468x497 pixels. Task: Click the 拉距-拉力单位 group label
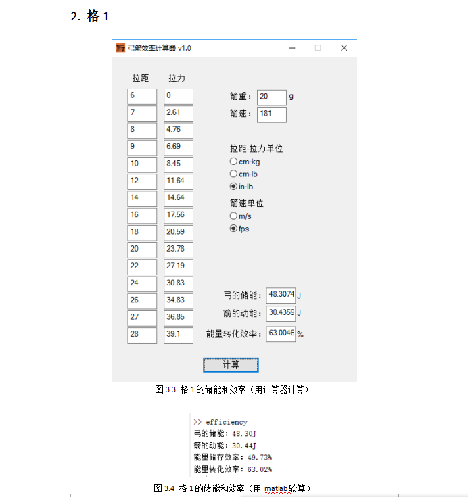[256, 148]
